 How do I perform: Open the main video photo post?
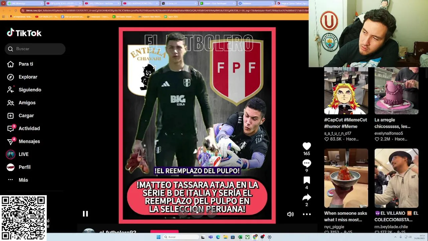197,125
